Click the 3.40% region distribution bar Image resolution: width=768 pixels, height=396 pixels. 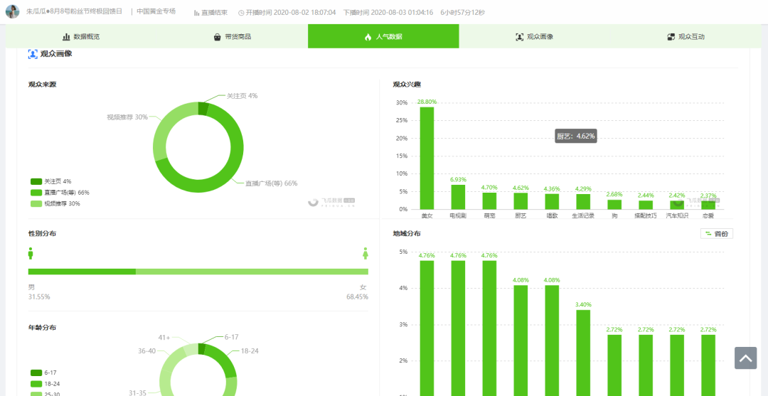(x=583, y=353)
